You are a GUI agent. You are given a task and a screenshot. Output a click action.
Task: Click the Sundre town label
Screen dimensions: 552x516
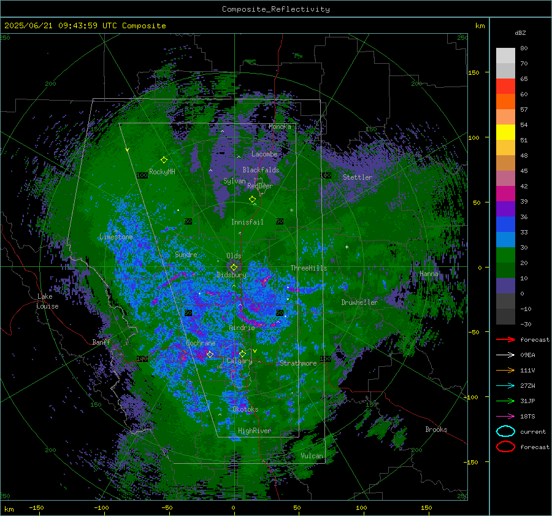[186, 255]
